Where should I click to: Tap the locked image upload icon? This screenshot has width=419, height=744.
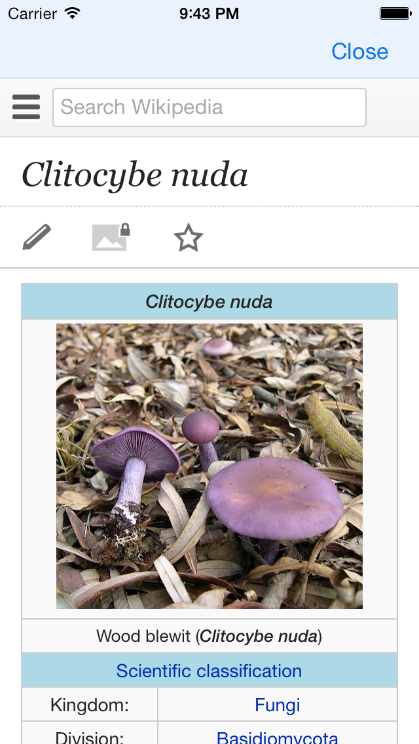pos(111,237)
